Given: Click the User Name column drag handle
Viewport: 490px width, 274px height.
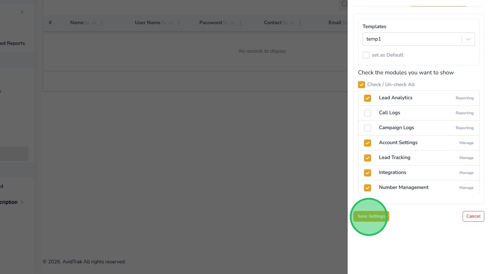Looking at the screenshot, I should (x=171, y=23).
